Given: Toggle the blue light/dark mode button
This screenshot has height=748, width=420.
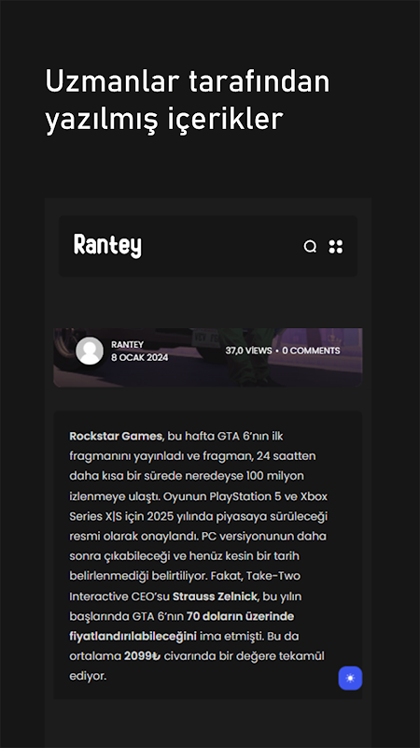Looking at the screenshot, I should pyautogui.click(x=351, y=678).
